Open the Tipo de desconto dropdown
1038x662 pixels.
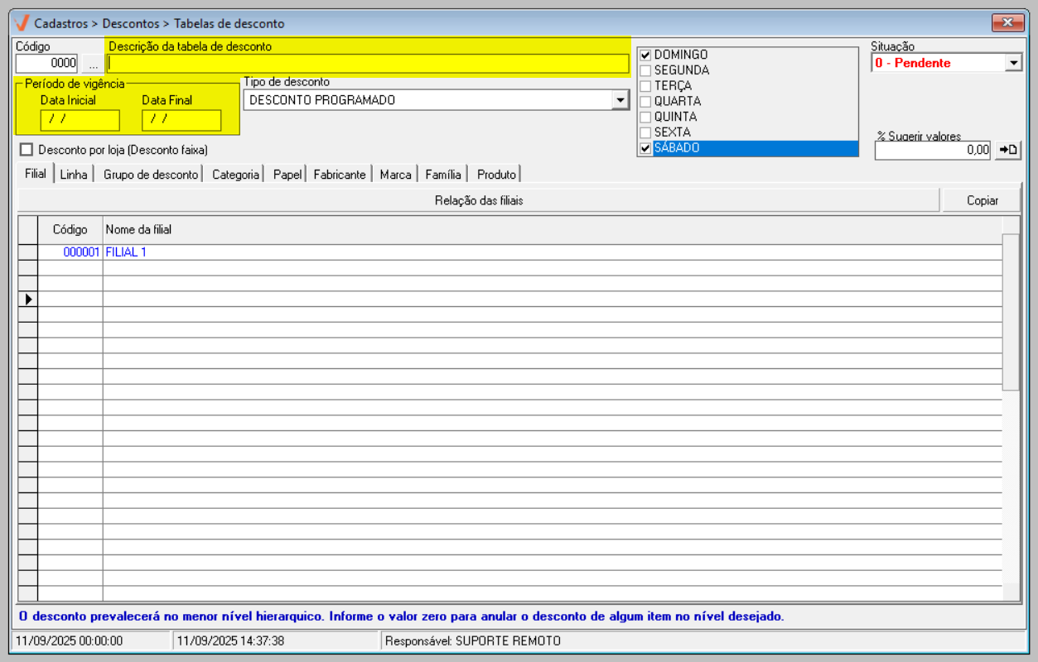[620, 100]
